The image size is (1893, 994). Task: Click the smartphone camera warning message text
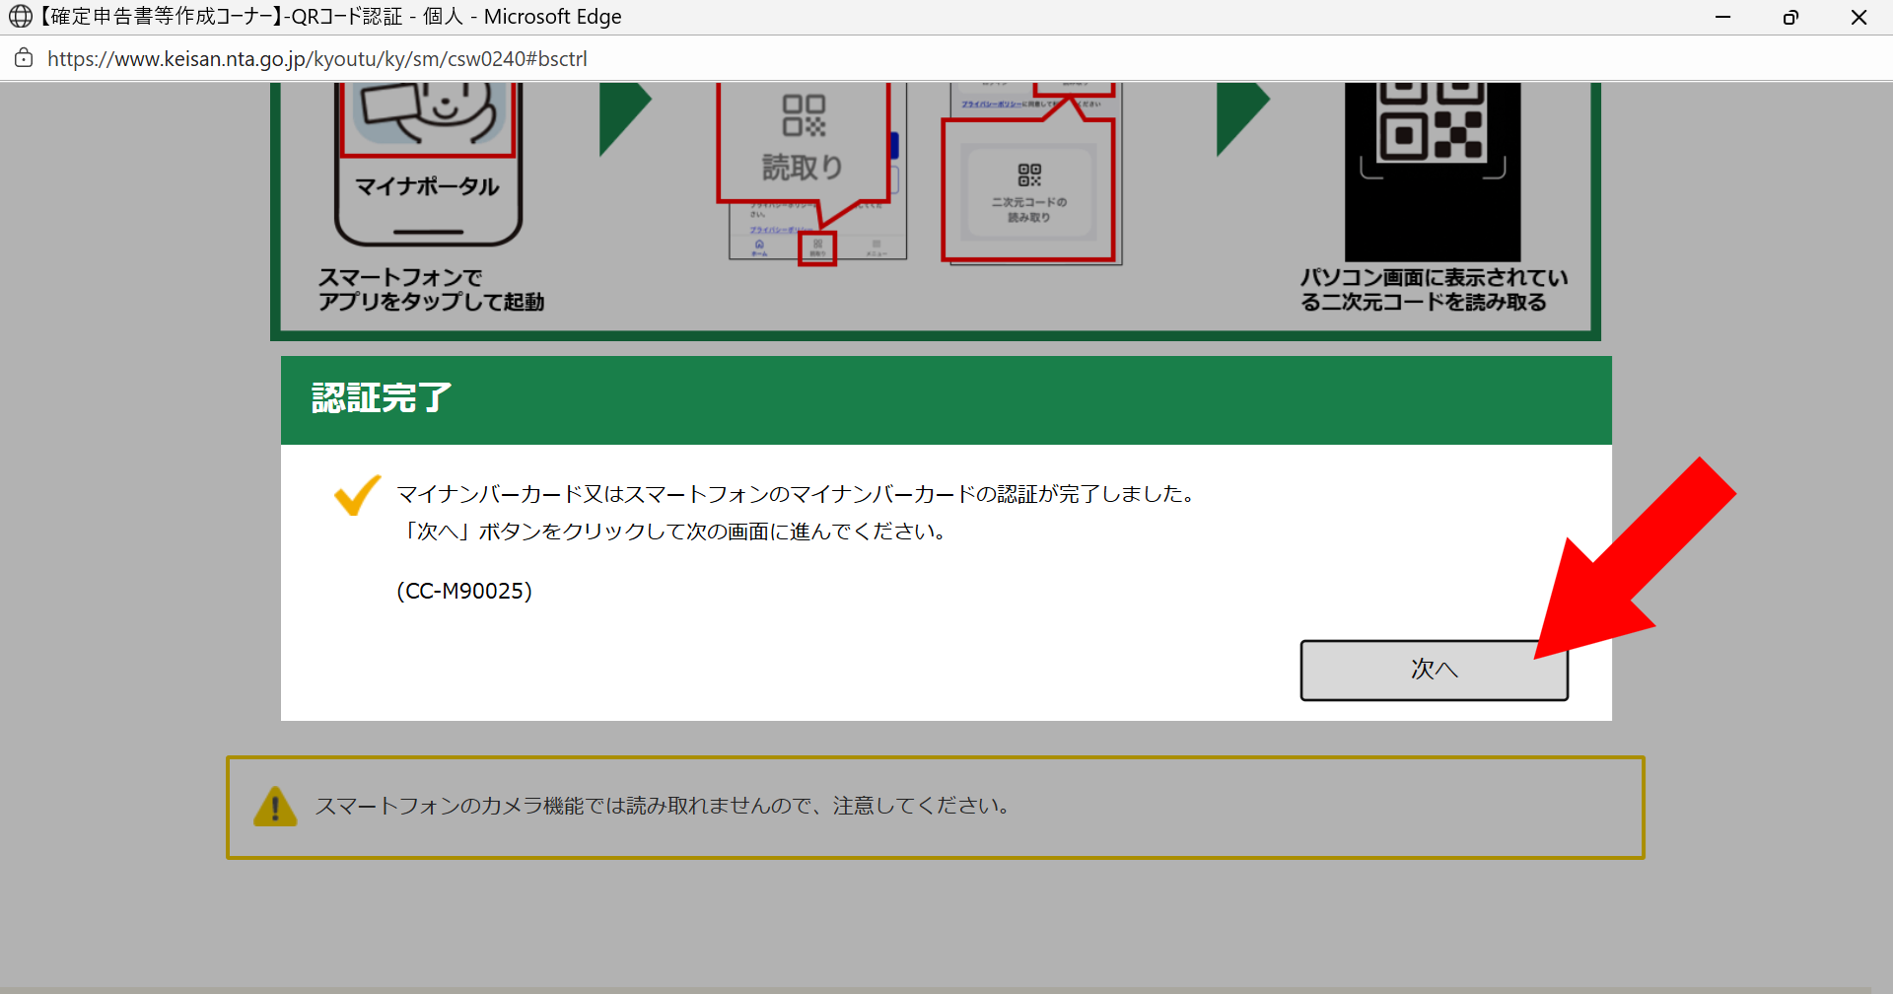[x=663, y=807]
